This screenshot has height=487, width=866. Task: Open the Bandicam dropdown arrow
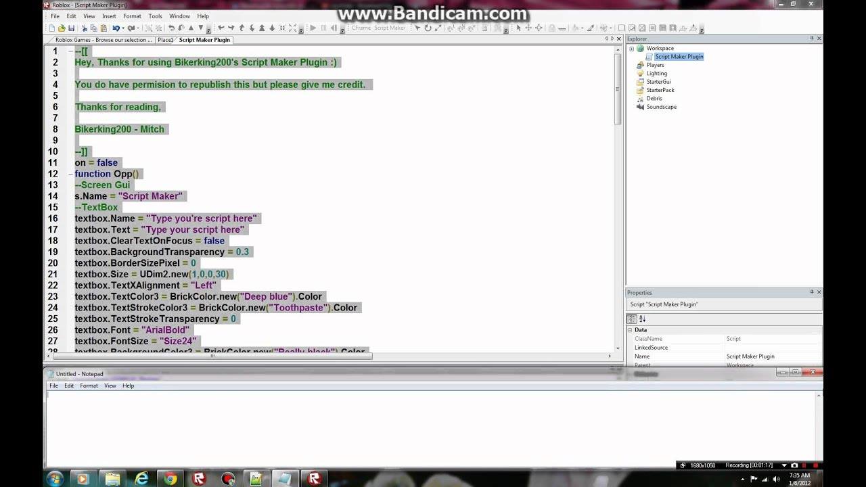783,465
